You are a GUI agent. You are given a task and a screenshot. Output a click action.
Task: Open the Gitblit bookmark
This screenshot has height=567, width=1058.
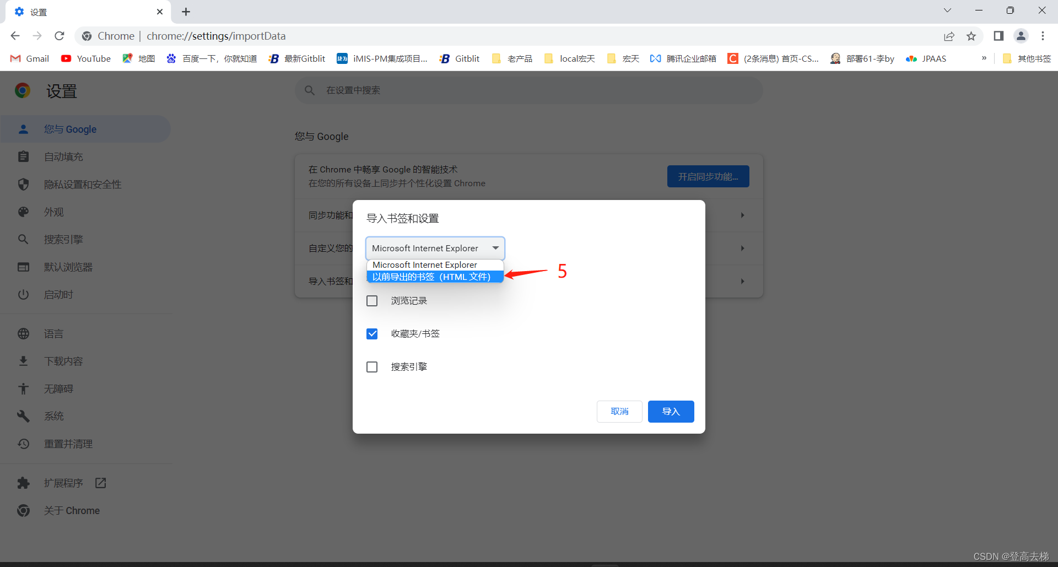460,58
